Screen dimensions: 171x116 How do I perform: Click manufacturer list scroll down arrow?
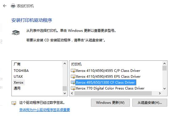click(65, 93)
